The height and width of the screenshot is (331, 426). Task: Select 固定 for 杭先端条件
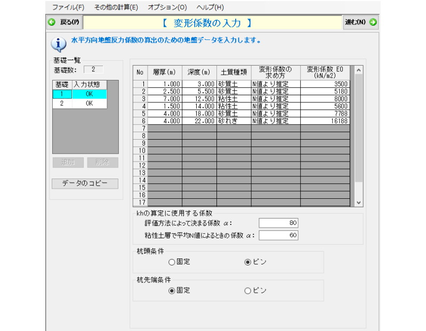pos(172,291)
